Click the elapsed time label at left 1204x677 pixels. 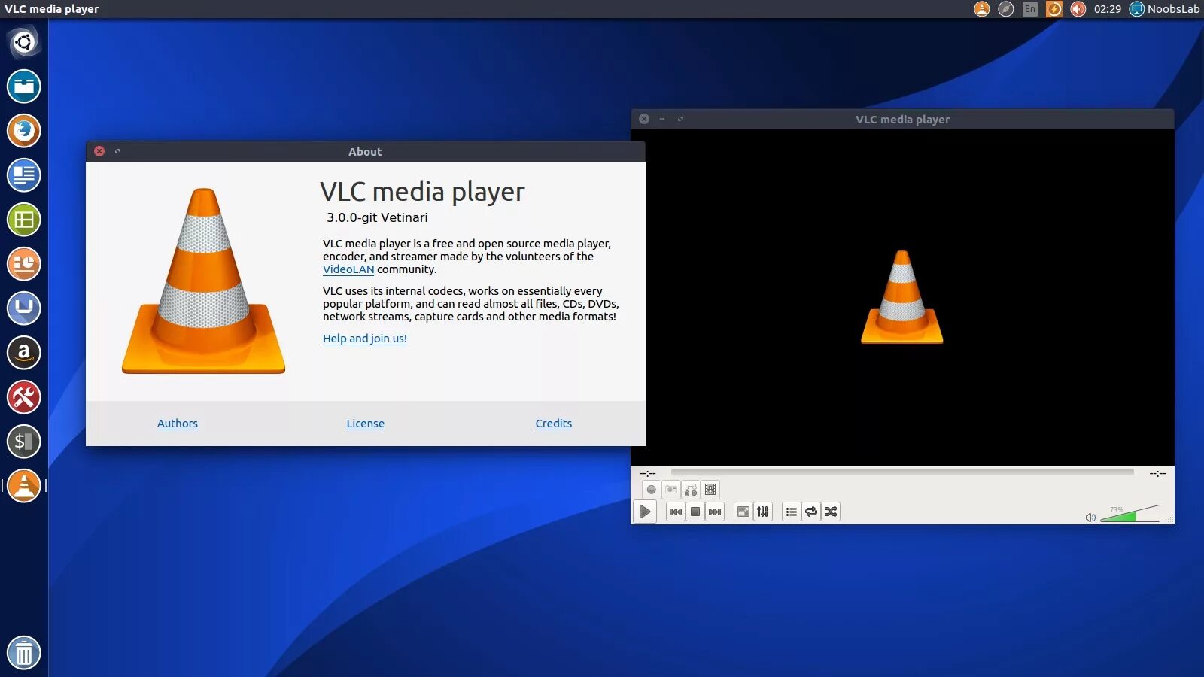(647, 473)
